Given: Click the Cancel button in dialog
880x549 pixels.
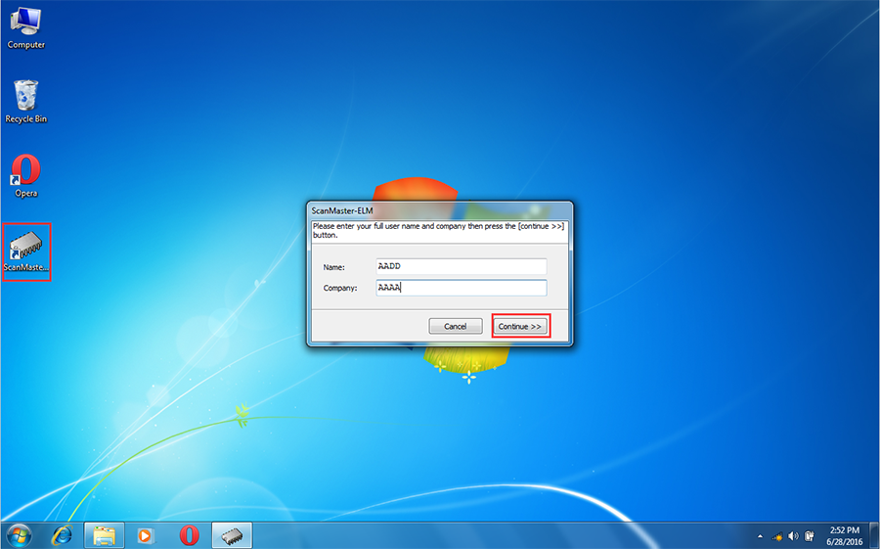Looking at the screenshot, I should [455, 326].
